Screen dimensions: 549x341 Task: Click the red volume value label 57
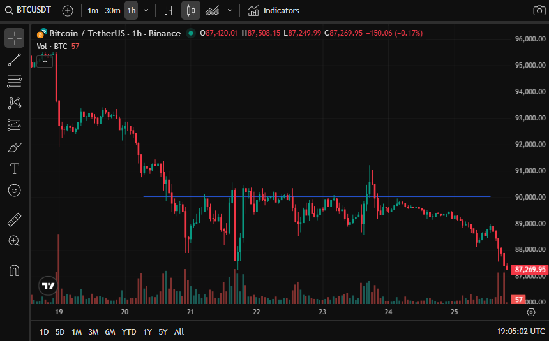tap(518, 300)
